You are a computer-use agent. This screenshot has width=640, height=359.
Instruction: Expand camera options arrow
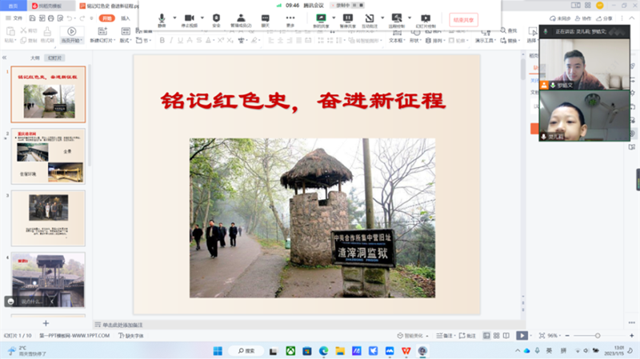pos(202,18)
